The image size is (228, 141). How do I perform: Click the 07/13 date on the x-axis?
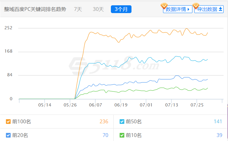pos(171,105)
